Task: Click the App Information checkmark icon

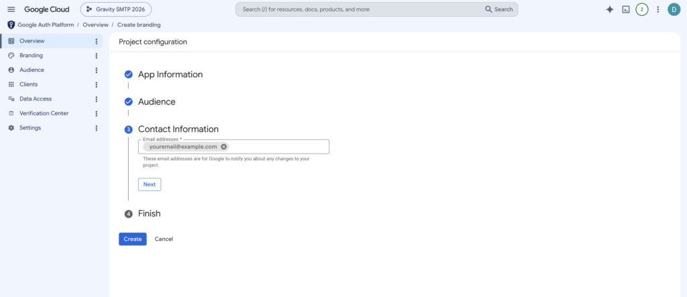Action: [x=128, y=74]
